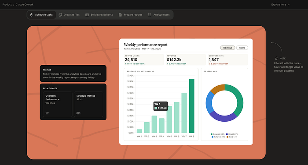Click the Analyze notes list icon
Image resolution: width=308 pixels, height=165 pixels.
[150, 15]
